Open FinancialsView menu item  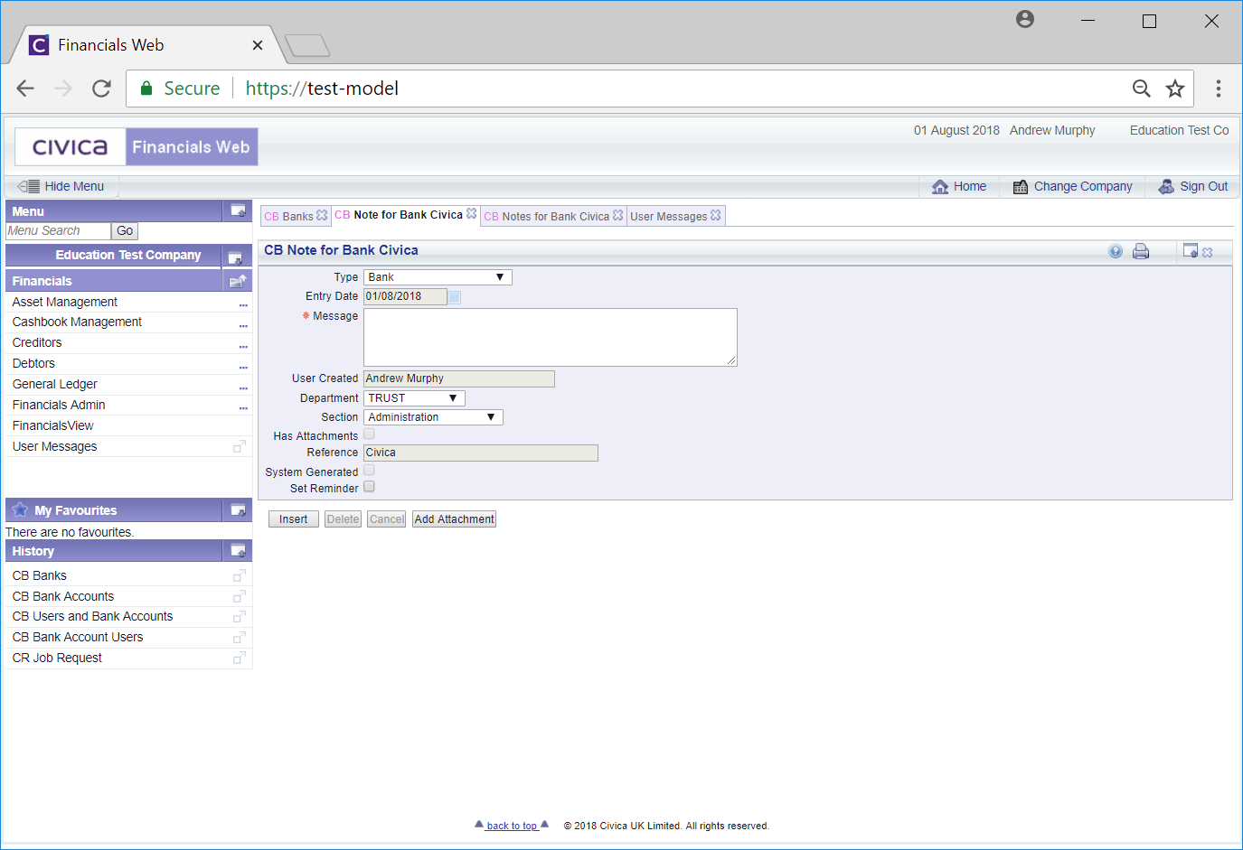click(x=52, y=425)
